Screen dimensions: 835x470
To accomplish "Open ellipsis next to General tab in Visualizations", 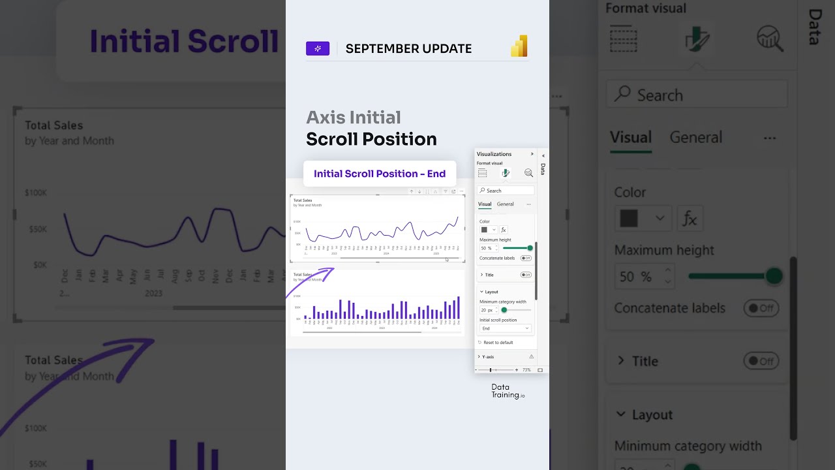I will pyautogui.click(x=528, y=204).
